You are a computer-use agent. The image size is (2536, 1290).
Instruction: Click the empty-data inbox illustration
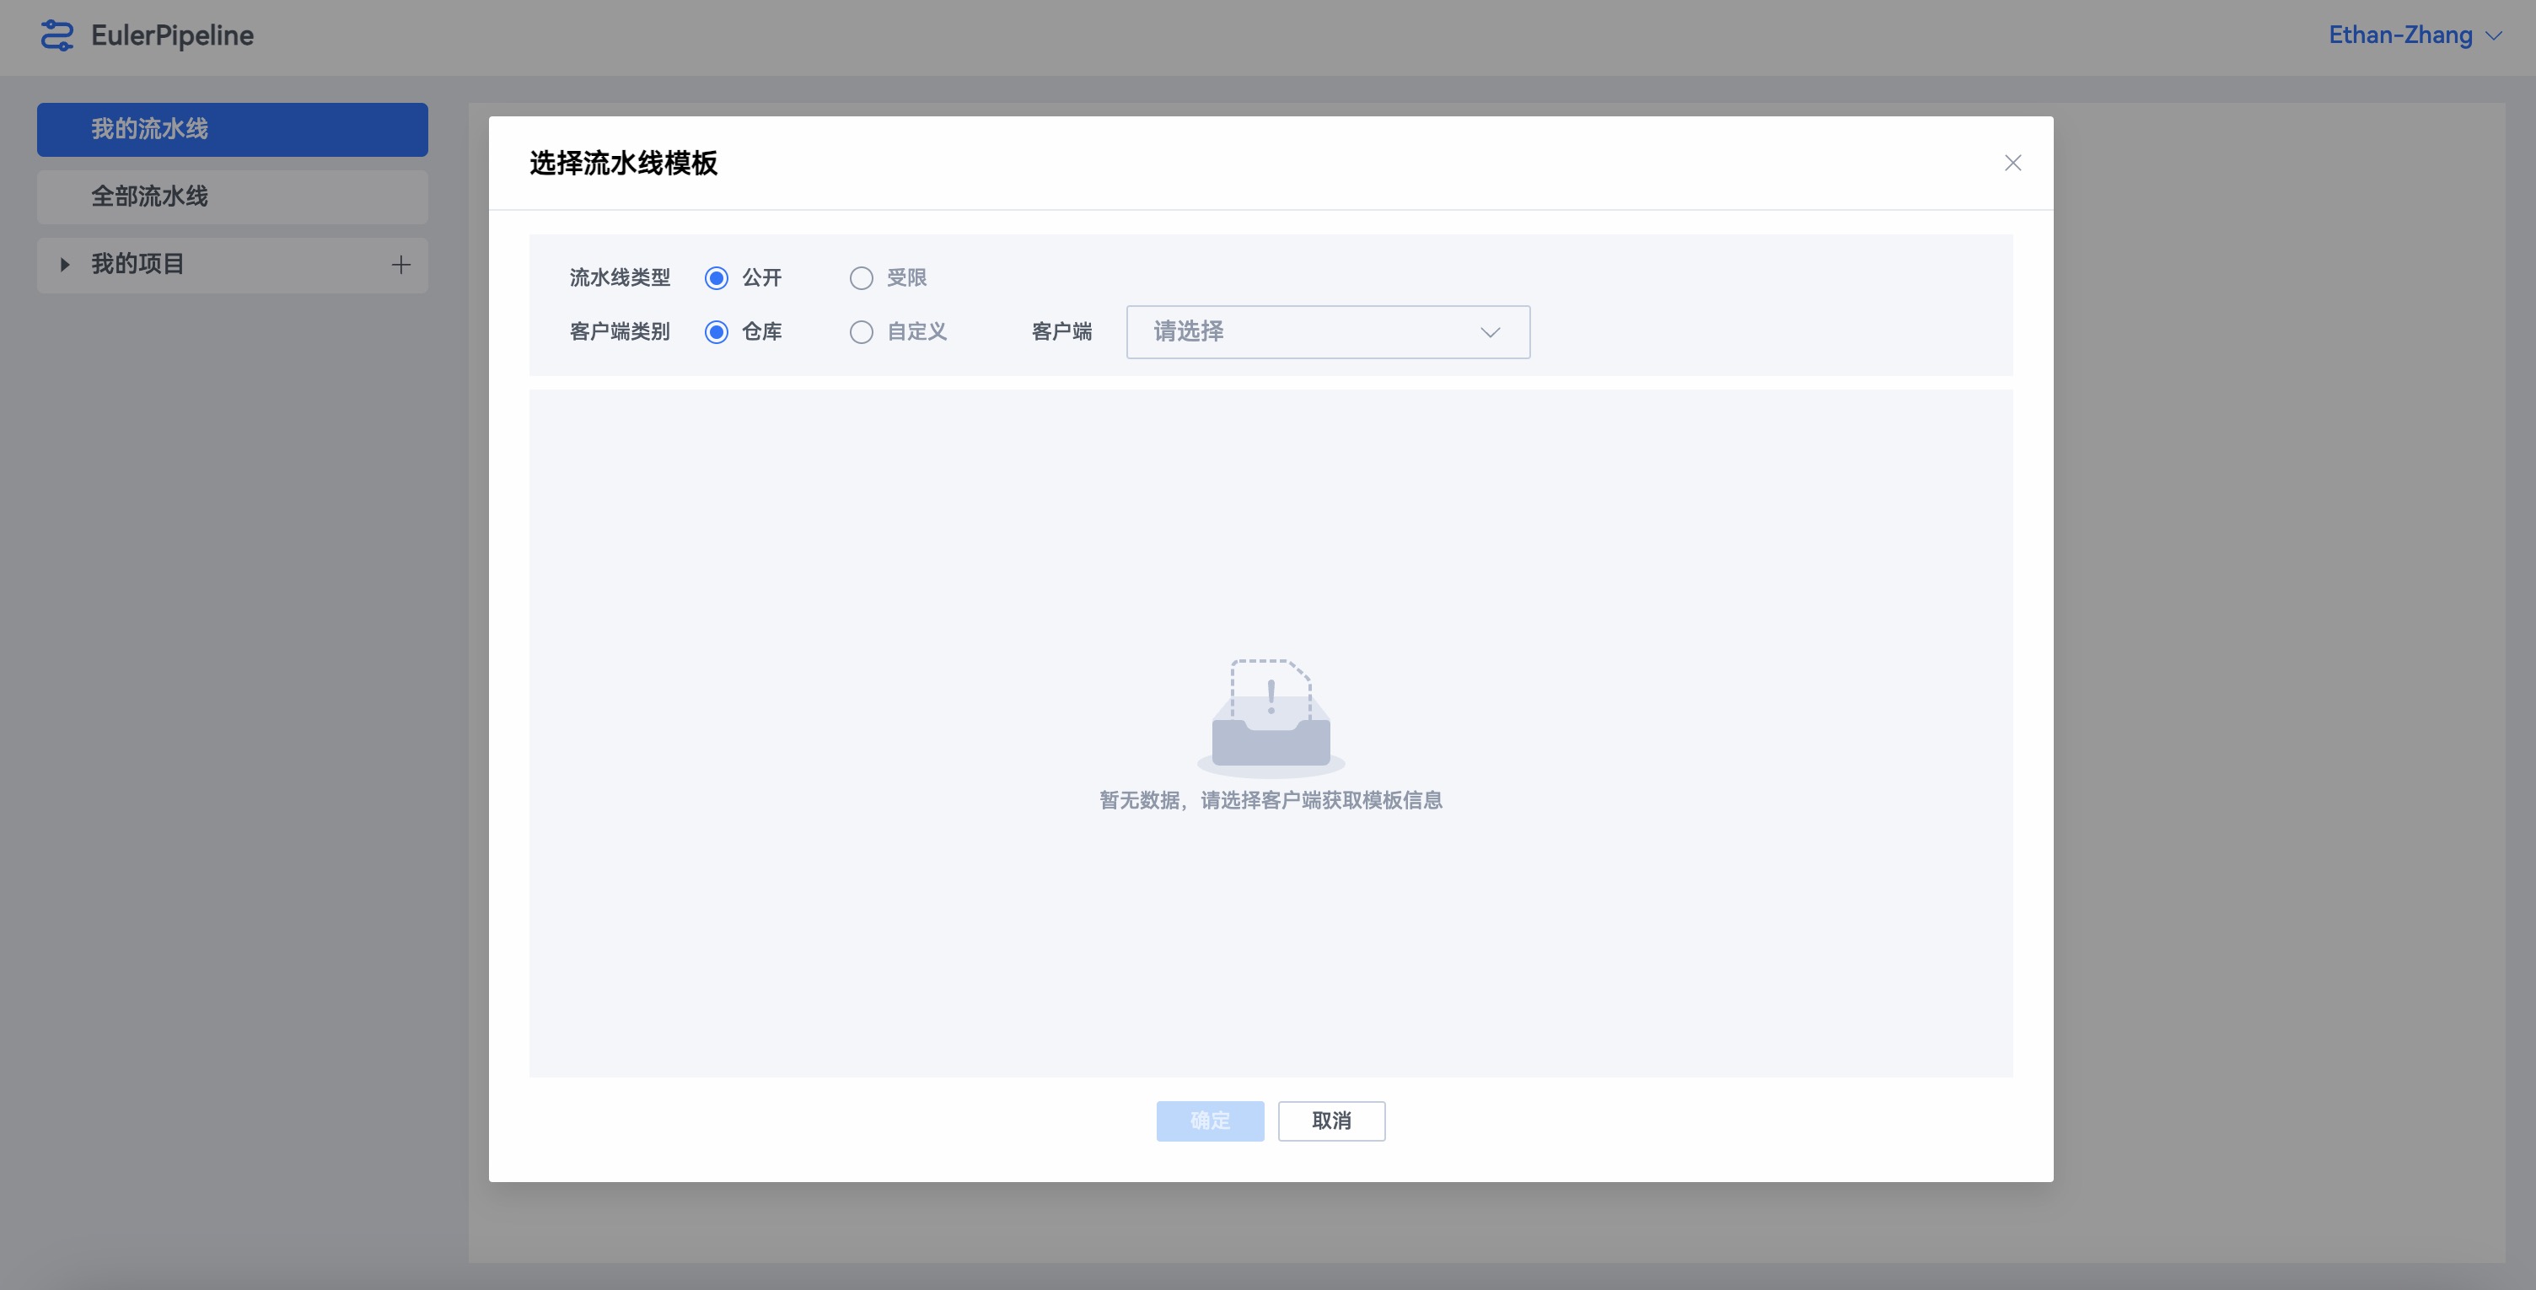point(1270,717)
